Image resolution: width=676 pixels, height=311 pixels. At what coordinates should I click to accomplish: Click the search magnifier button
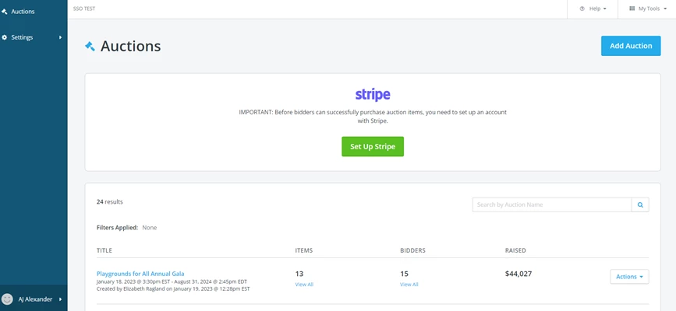[640, 204]
